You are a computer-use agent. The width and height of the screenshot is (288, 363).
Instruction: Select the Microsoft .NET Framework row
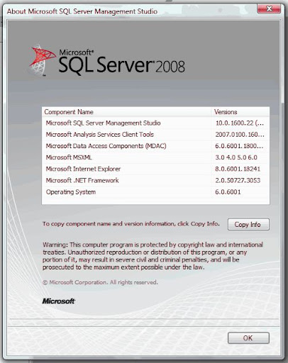[x=155, y=180]
